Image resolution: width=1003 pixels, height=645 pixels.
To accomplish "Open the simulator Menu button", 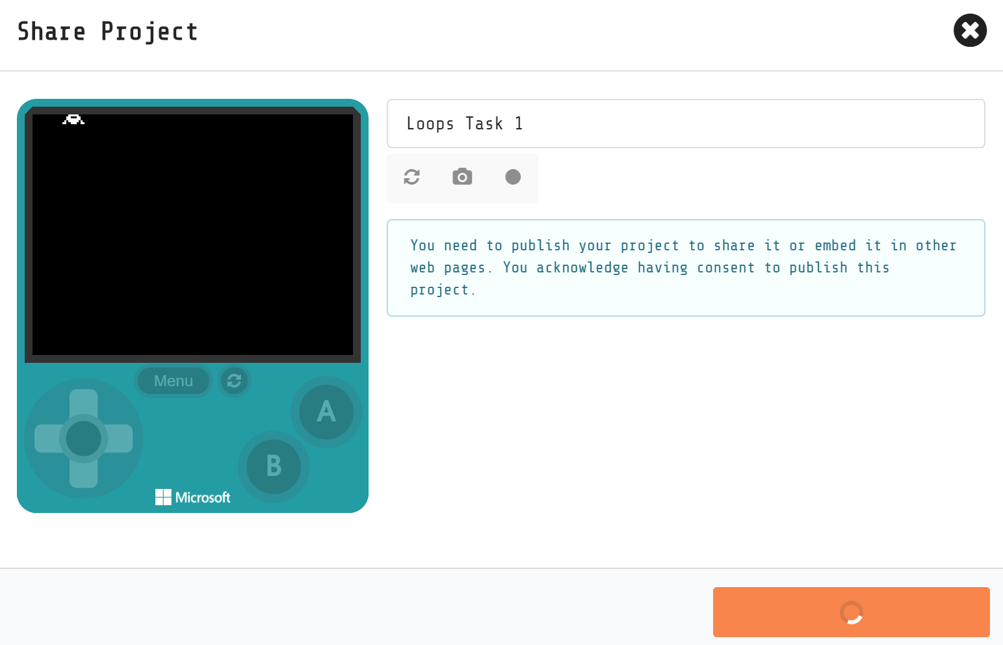I will pyautogui.click(x=173, y=380).
